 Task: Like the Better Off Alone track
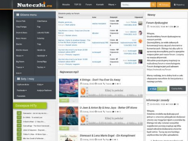(64, 128)
